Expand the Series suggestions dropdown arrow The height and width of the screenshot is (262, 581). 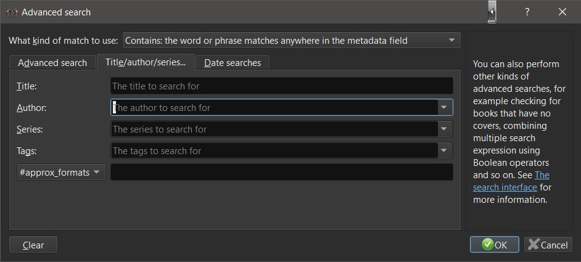click(x=443, y=129)
